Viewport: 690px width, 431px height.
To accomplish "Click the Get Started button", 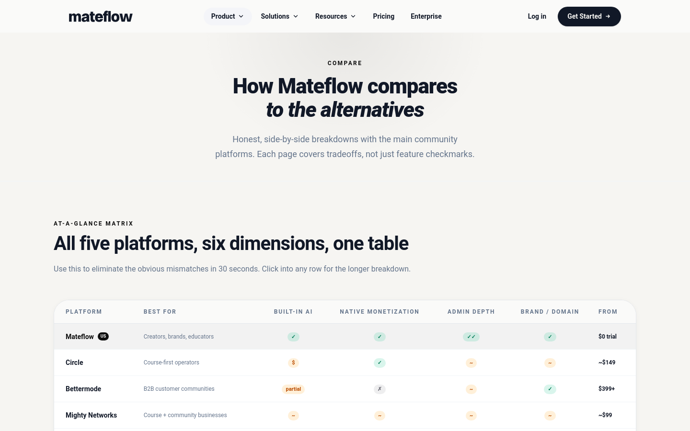I will coord(589,16).
